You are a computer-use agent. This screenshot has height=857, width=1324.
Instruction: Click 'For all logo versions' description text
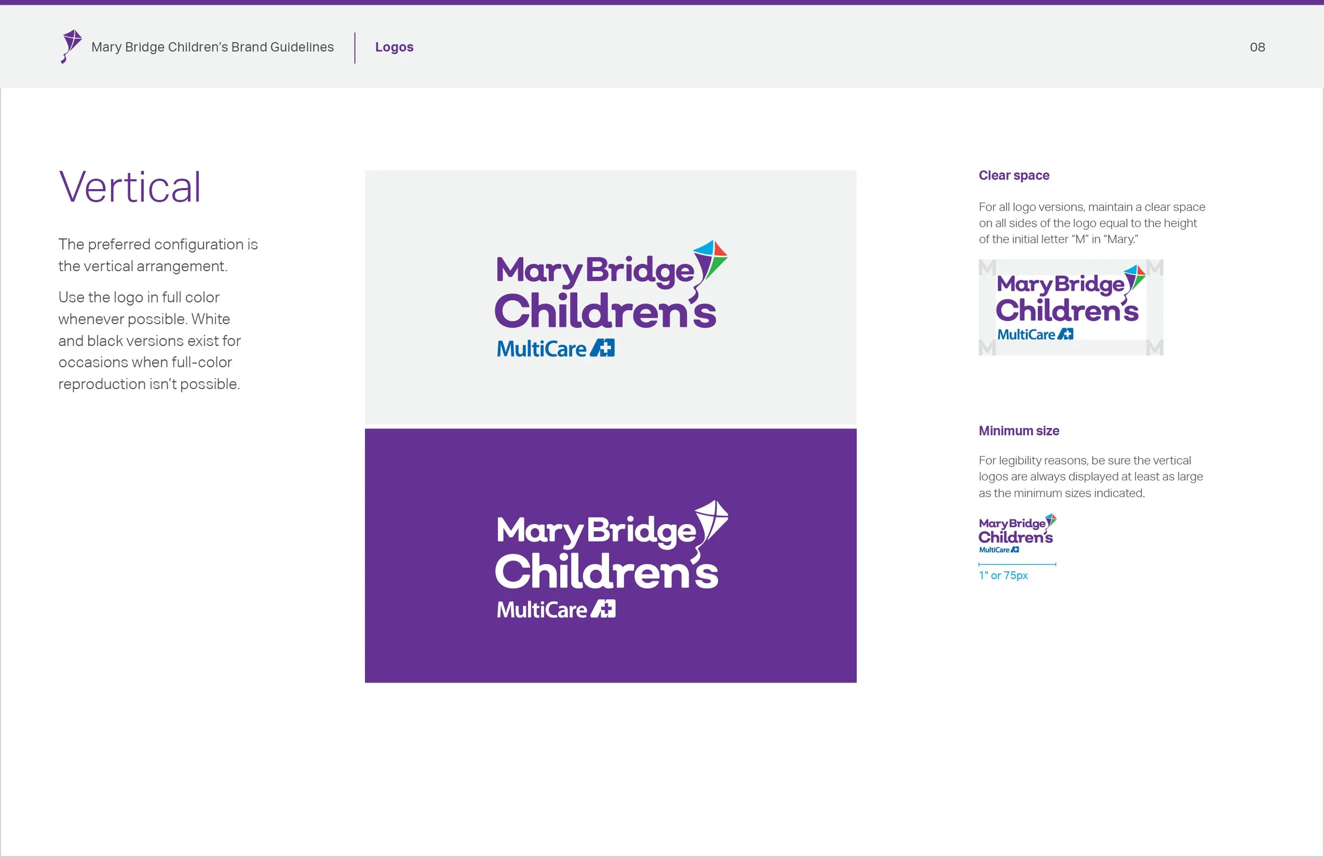pyautogui.click(x=1092, y=223)
